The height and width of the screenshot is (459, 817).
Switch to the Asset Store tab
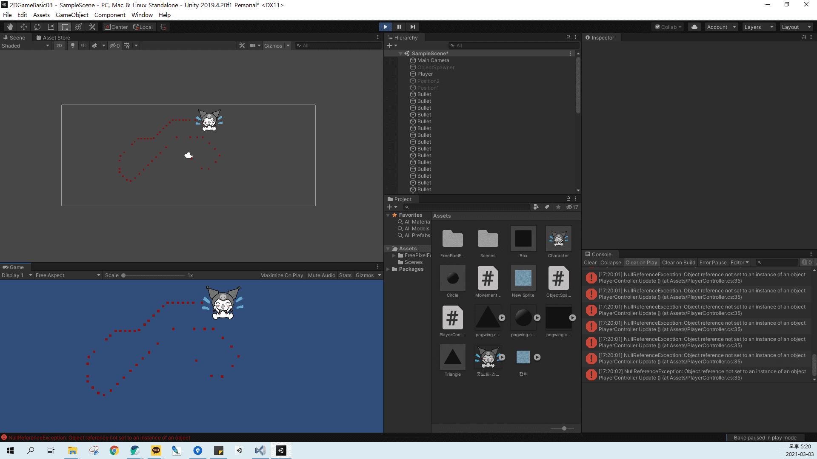(x=53, y=37)
